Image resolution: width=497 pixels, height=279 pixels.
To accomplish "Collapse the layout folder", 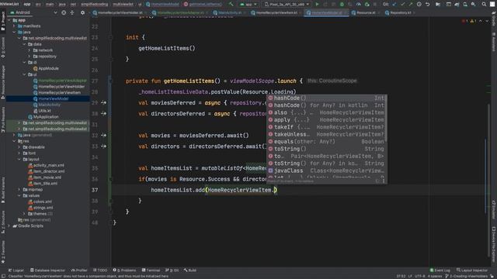I will pos(19,159).
